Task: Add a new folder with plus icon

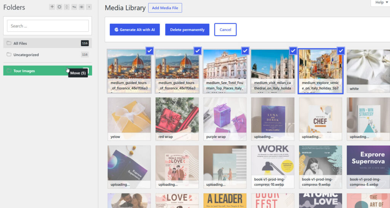Action: point(52,7)
